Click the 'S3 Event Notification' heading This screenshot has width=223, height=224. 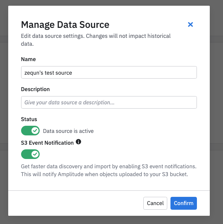47,143
